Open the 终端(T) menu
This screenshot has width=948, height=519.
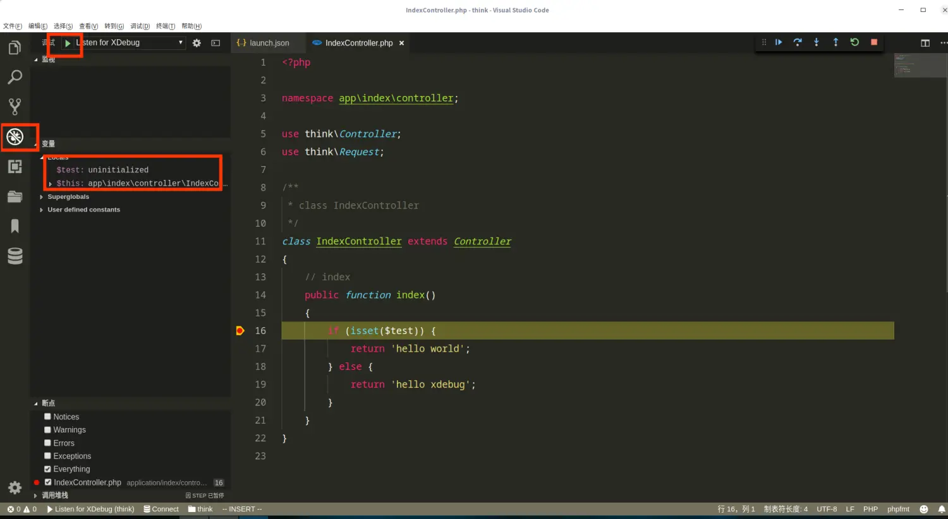point(166,26)
